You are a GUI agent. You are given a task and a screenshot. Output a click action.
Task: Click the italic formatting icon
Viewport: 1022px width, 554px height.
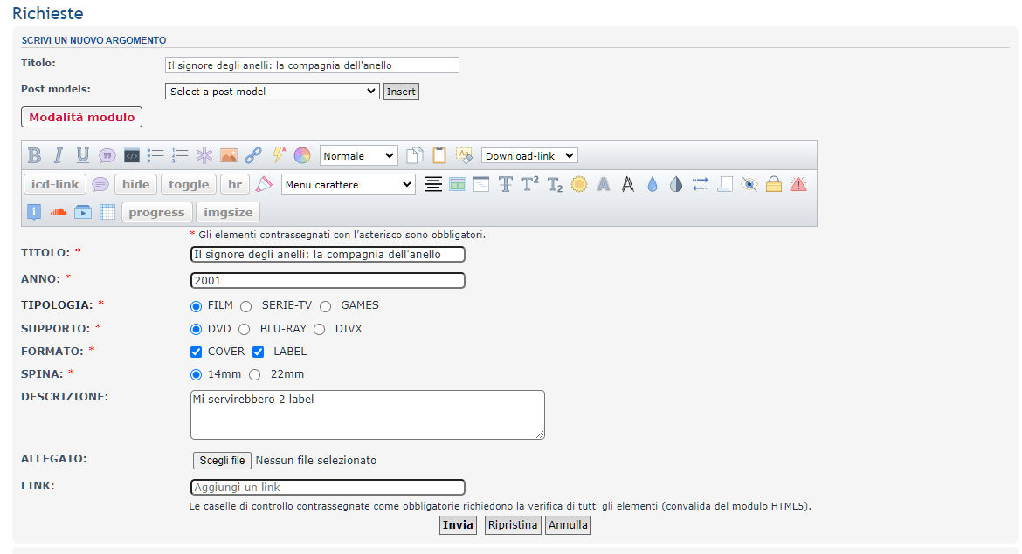tap(59, 155)
